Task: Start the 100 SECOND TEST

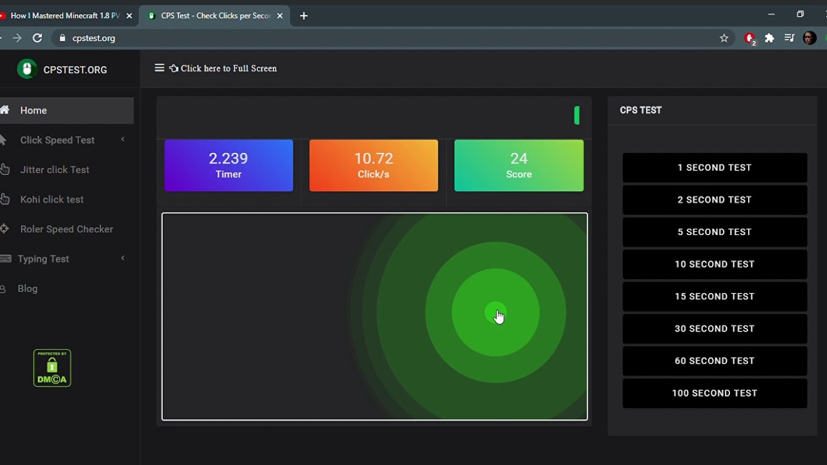Action: click(715, 393)
